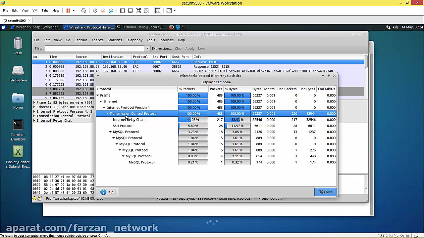Click the Help button in hierarchy dialog
The image size is (424, 238).
[x=107, y=192]
